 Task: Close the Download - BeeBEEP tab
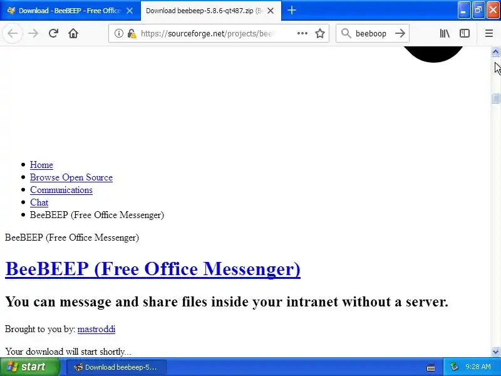[x=130, y=11]
